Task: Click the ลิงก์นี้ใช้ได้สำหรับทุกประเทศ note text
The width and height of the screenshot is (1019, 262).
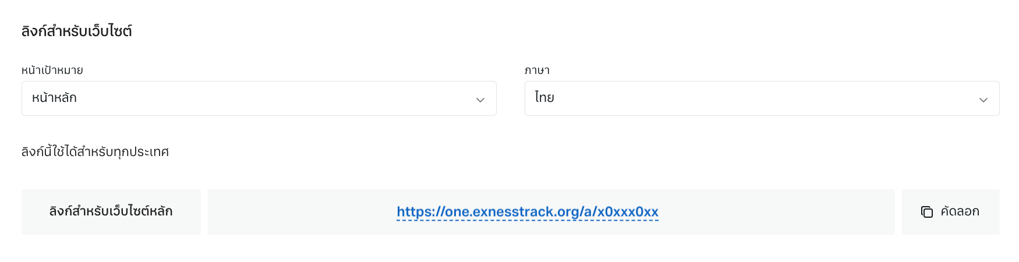Action: [x=95, y=152]
